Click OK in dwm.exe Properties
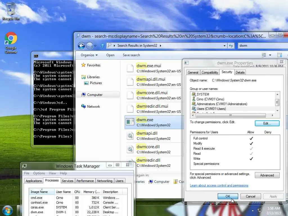The image size is (288, 216). pyautogui.click(x=228, y=196)
